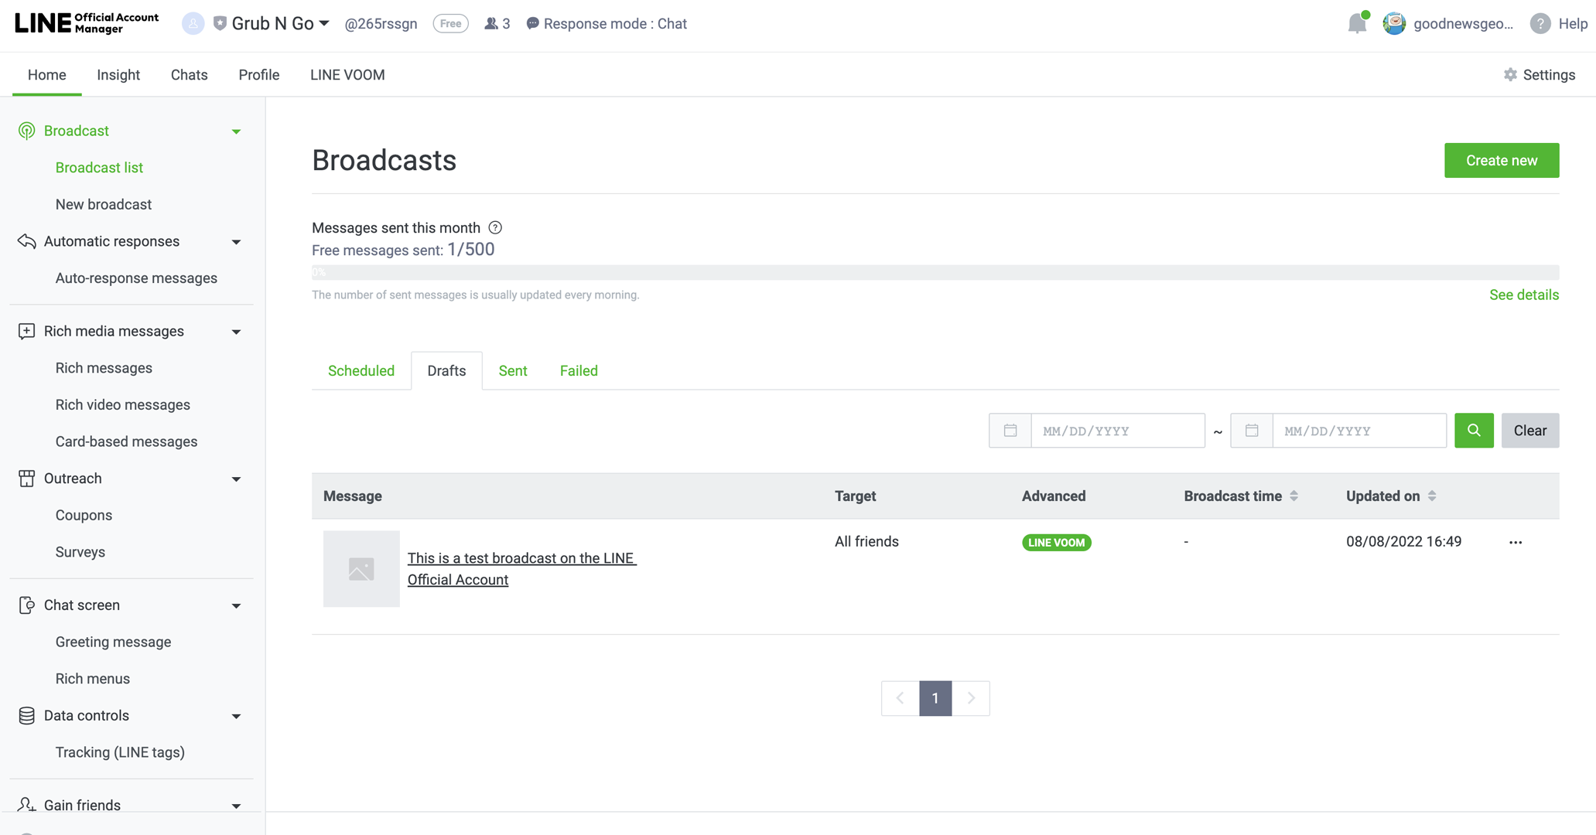This screenshot has height=835, width=1596.
Task: Select Broadcast list in sidebar
Action: 99,168
